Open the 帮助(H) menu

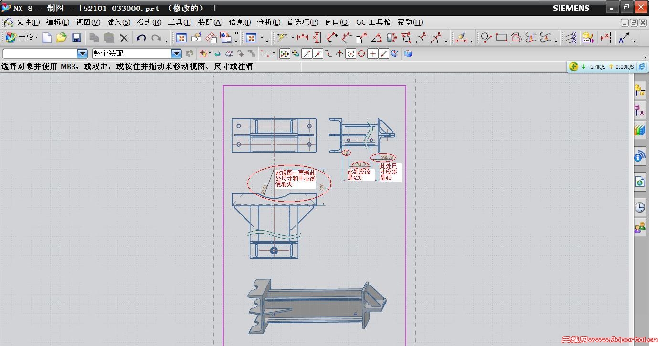pos(410,22)
